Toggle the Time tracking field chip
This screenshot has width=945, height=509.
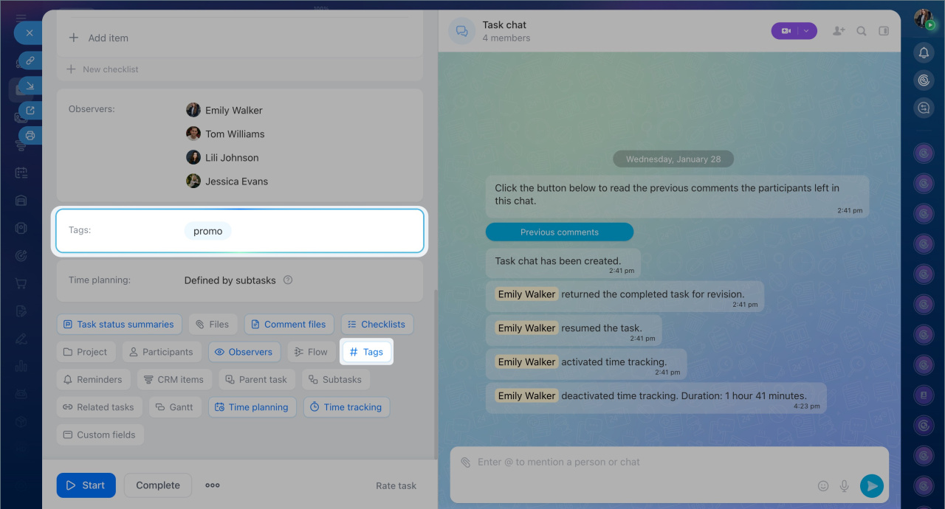point(346,407)
